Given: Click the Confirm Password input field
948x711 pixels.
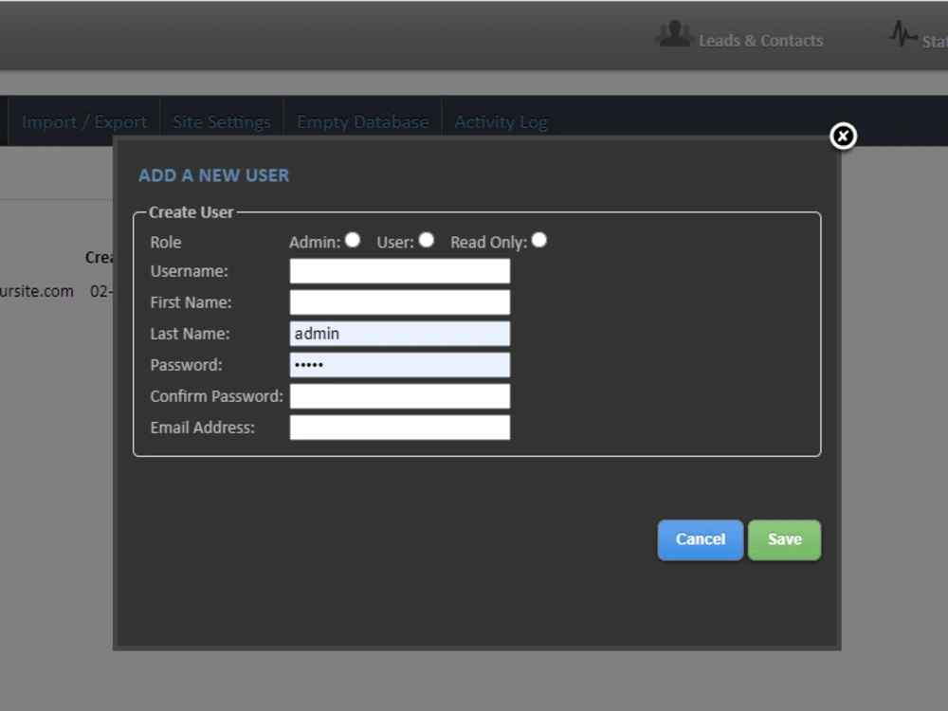Looking at the screenshot, I should pos(400,396).
